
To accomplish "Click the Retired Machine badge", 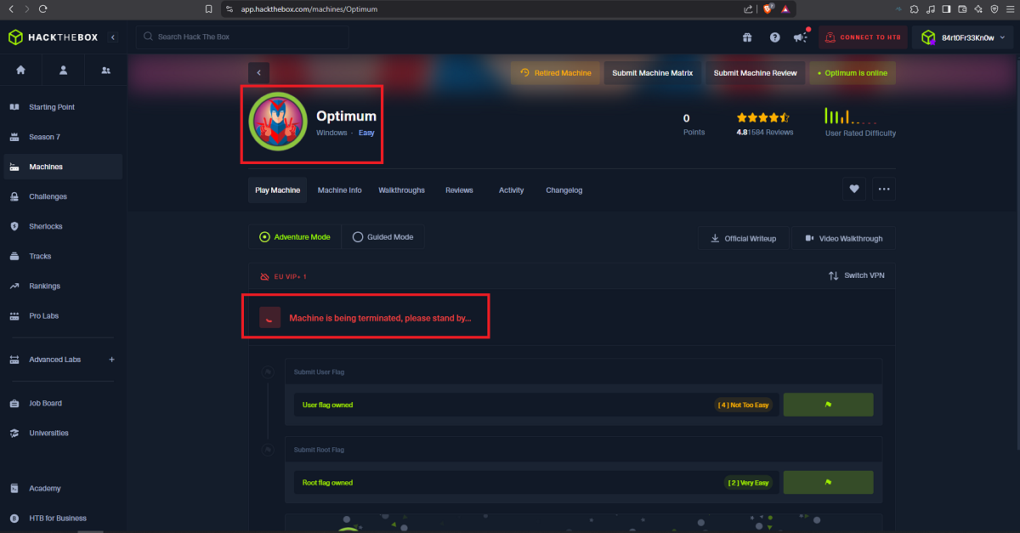I will (556, 73).
